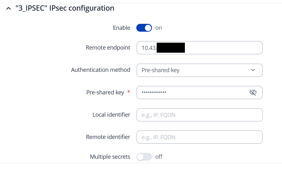282x170 pixels.
Task: Click the "Enable" field label
Action: (121, 28)
